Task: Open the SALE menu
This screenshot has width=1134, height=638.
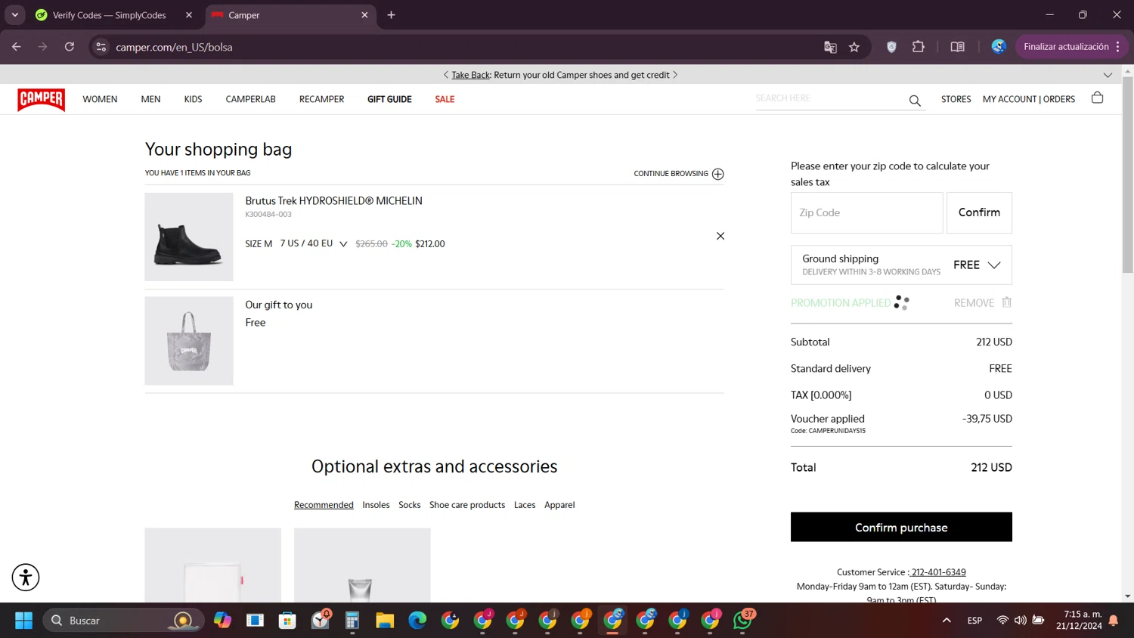Action: point(445,99)
